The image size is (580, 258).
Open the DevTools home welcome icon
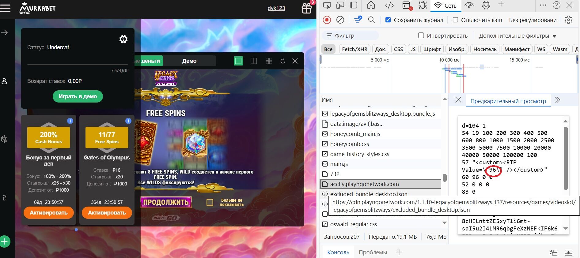point(371,5)
